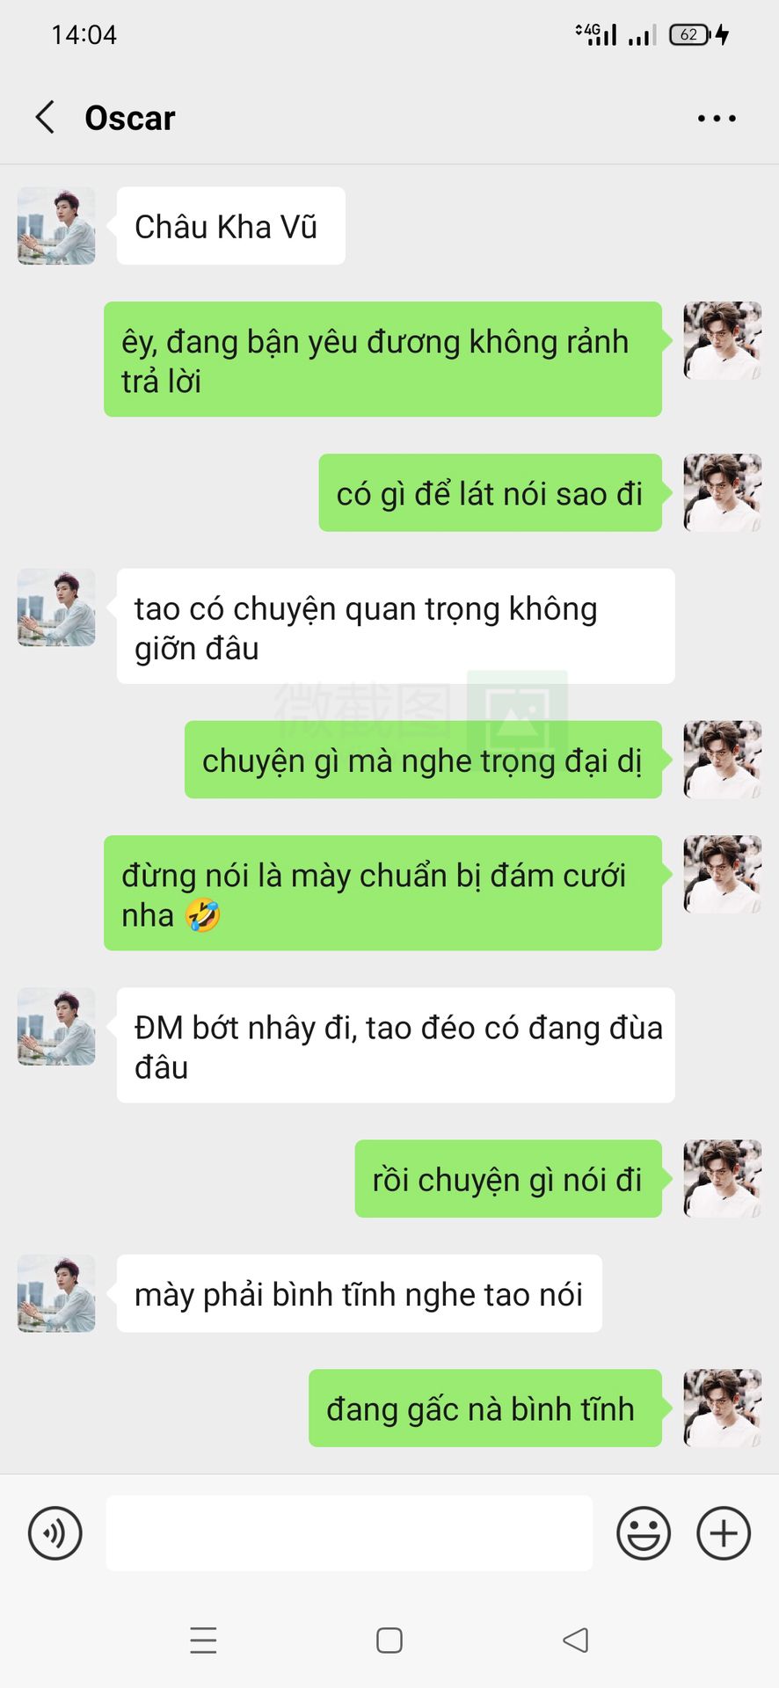Open Oscar's avatar next to Châu Kha Vũ

[x=56, y=226]
